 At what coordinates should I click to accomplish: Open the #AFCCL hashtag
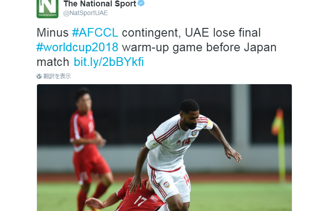pos(95,32)
